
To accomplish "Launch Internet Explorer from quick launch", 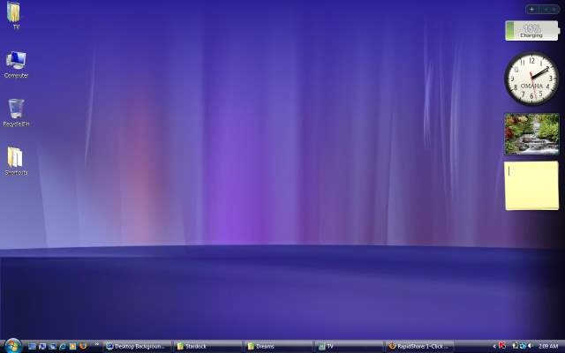I will tap(63, 347).
